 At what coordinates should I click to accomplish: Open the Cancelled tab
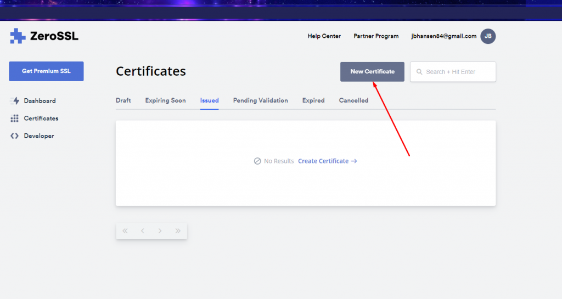tap(354, 100)
